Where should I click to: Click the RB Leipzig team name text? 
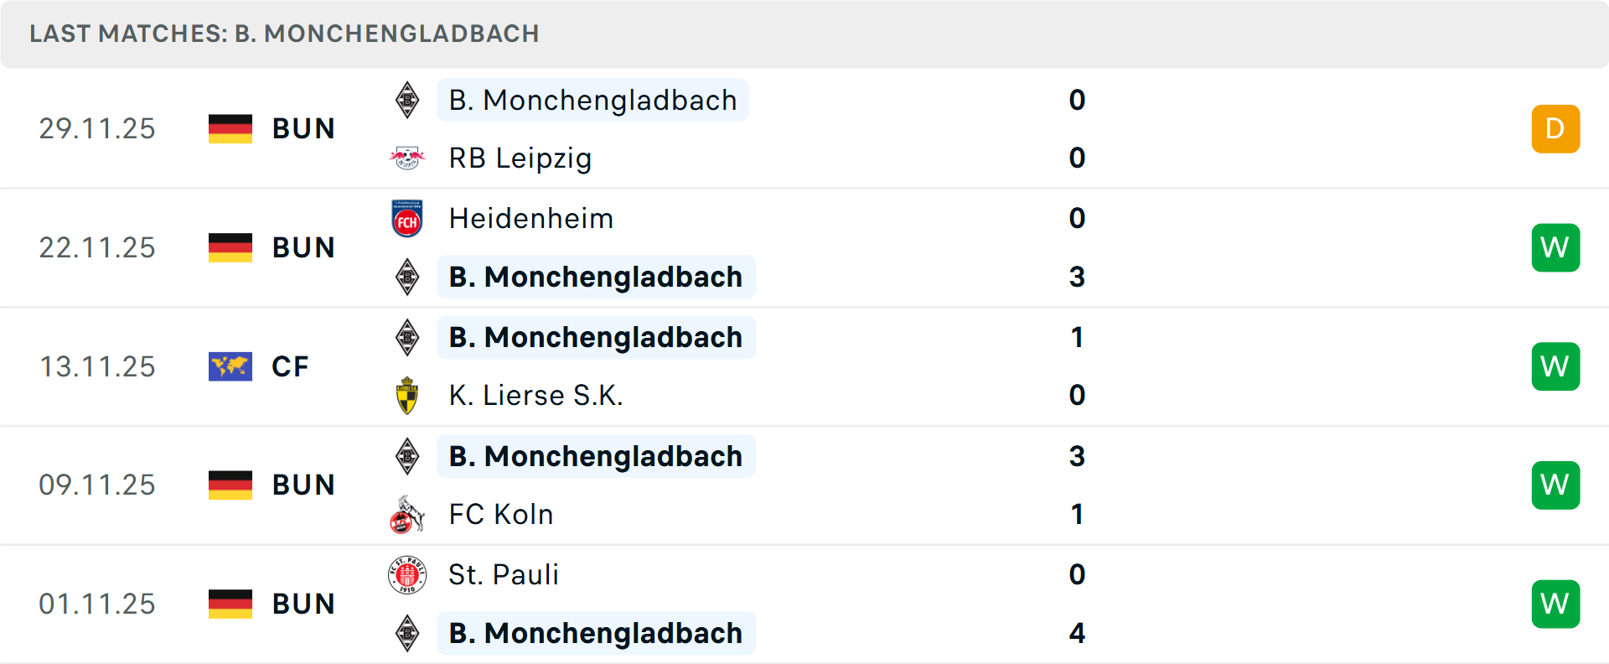click(x=520, y=158)
